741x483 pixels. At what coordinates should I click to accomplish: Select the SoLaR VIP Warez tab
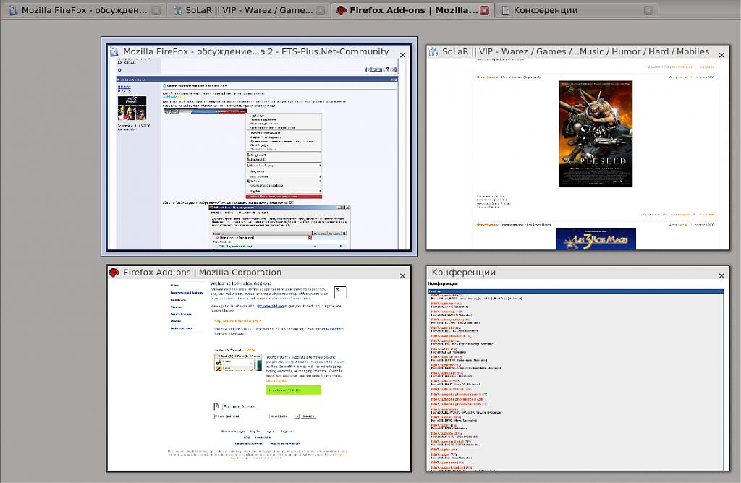(x=246, y=10)
